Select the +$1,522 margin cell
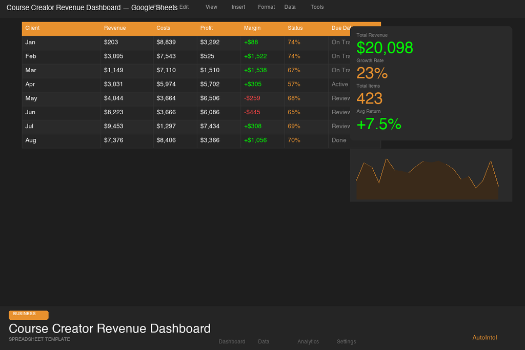Screen dimensions: 525x350 click(x=262, y=56)
